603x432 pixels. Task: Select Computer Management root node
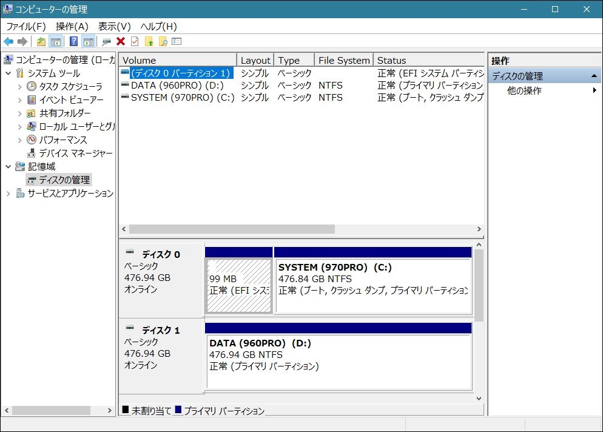click(x=65, y=60)
